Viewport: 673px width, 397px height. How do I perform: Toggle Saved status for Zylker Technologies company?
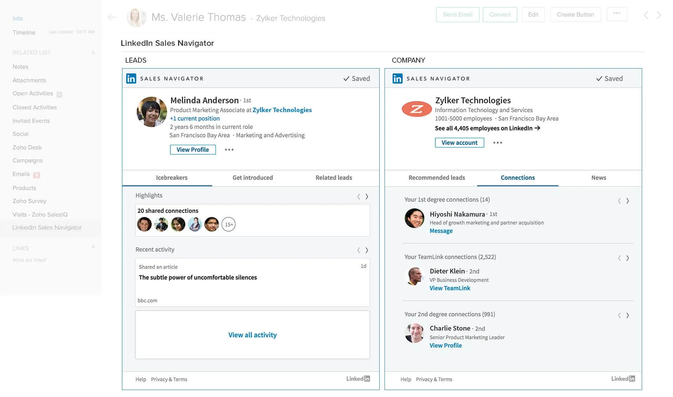[x=609, y=78]
